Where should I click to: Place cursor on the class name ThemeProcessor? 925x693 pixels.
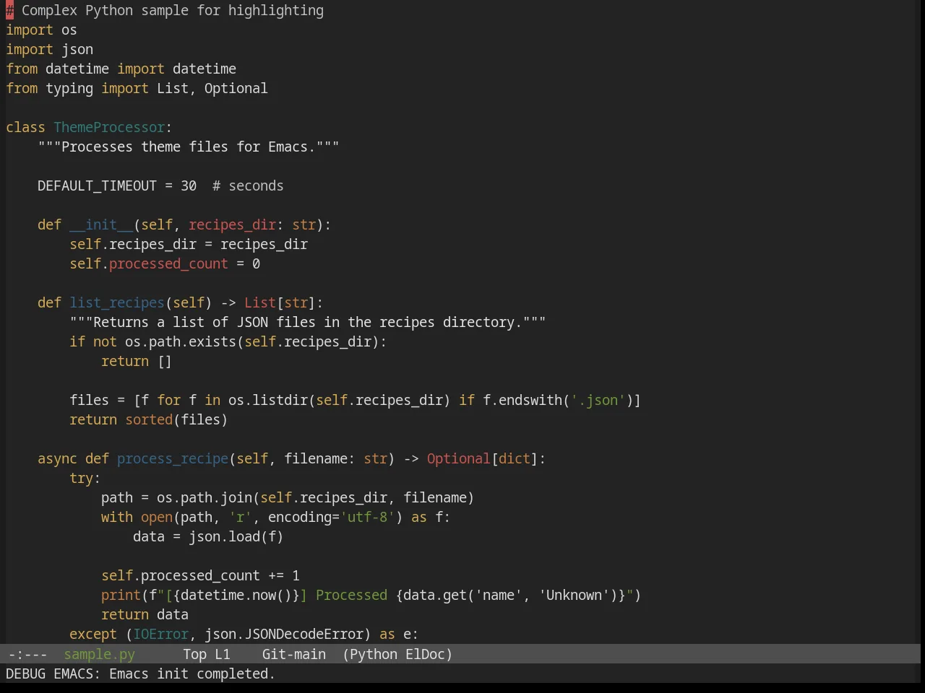(x=109, y=127)
